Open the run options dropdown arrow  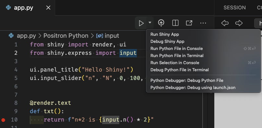(x=150, y=23)
